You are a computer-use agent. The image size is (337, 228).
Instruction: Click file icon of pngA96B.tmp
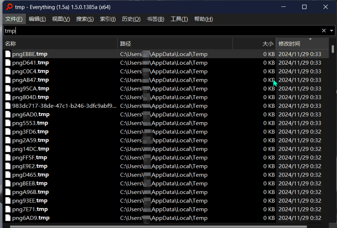[8, 192]
